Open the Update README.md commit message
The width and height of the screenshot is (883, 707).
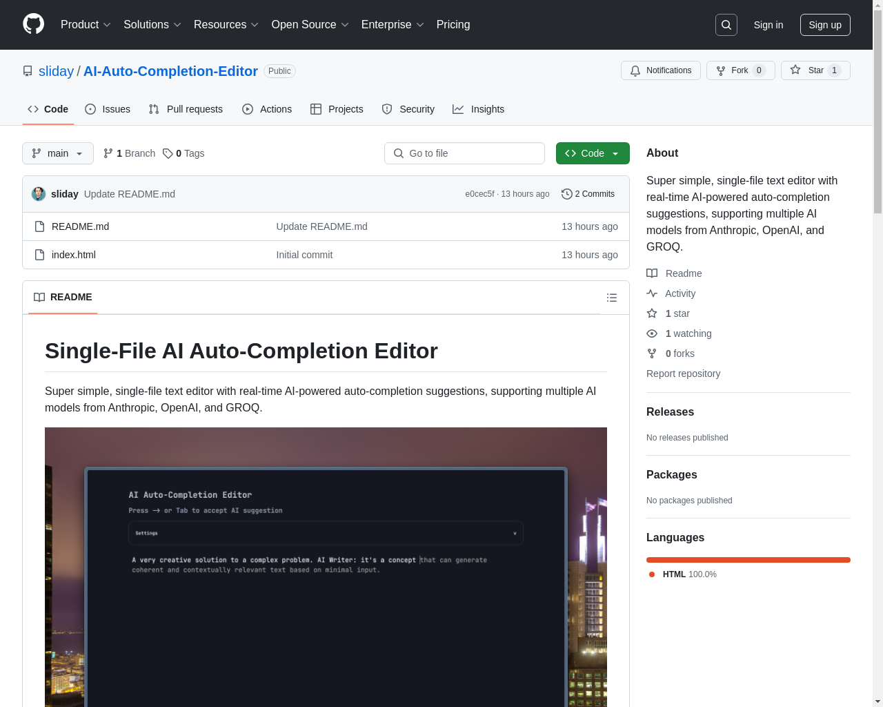click(321, 226)
